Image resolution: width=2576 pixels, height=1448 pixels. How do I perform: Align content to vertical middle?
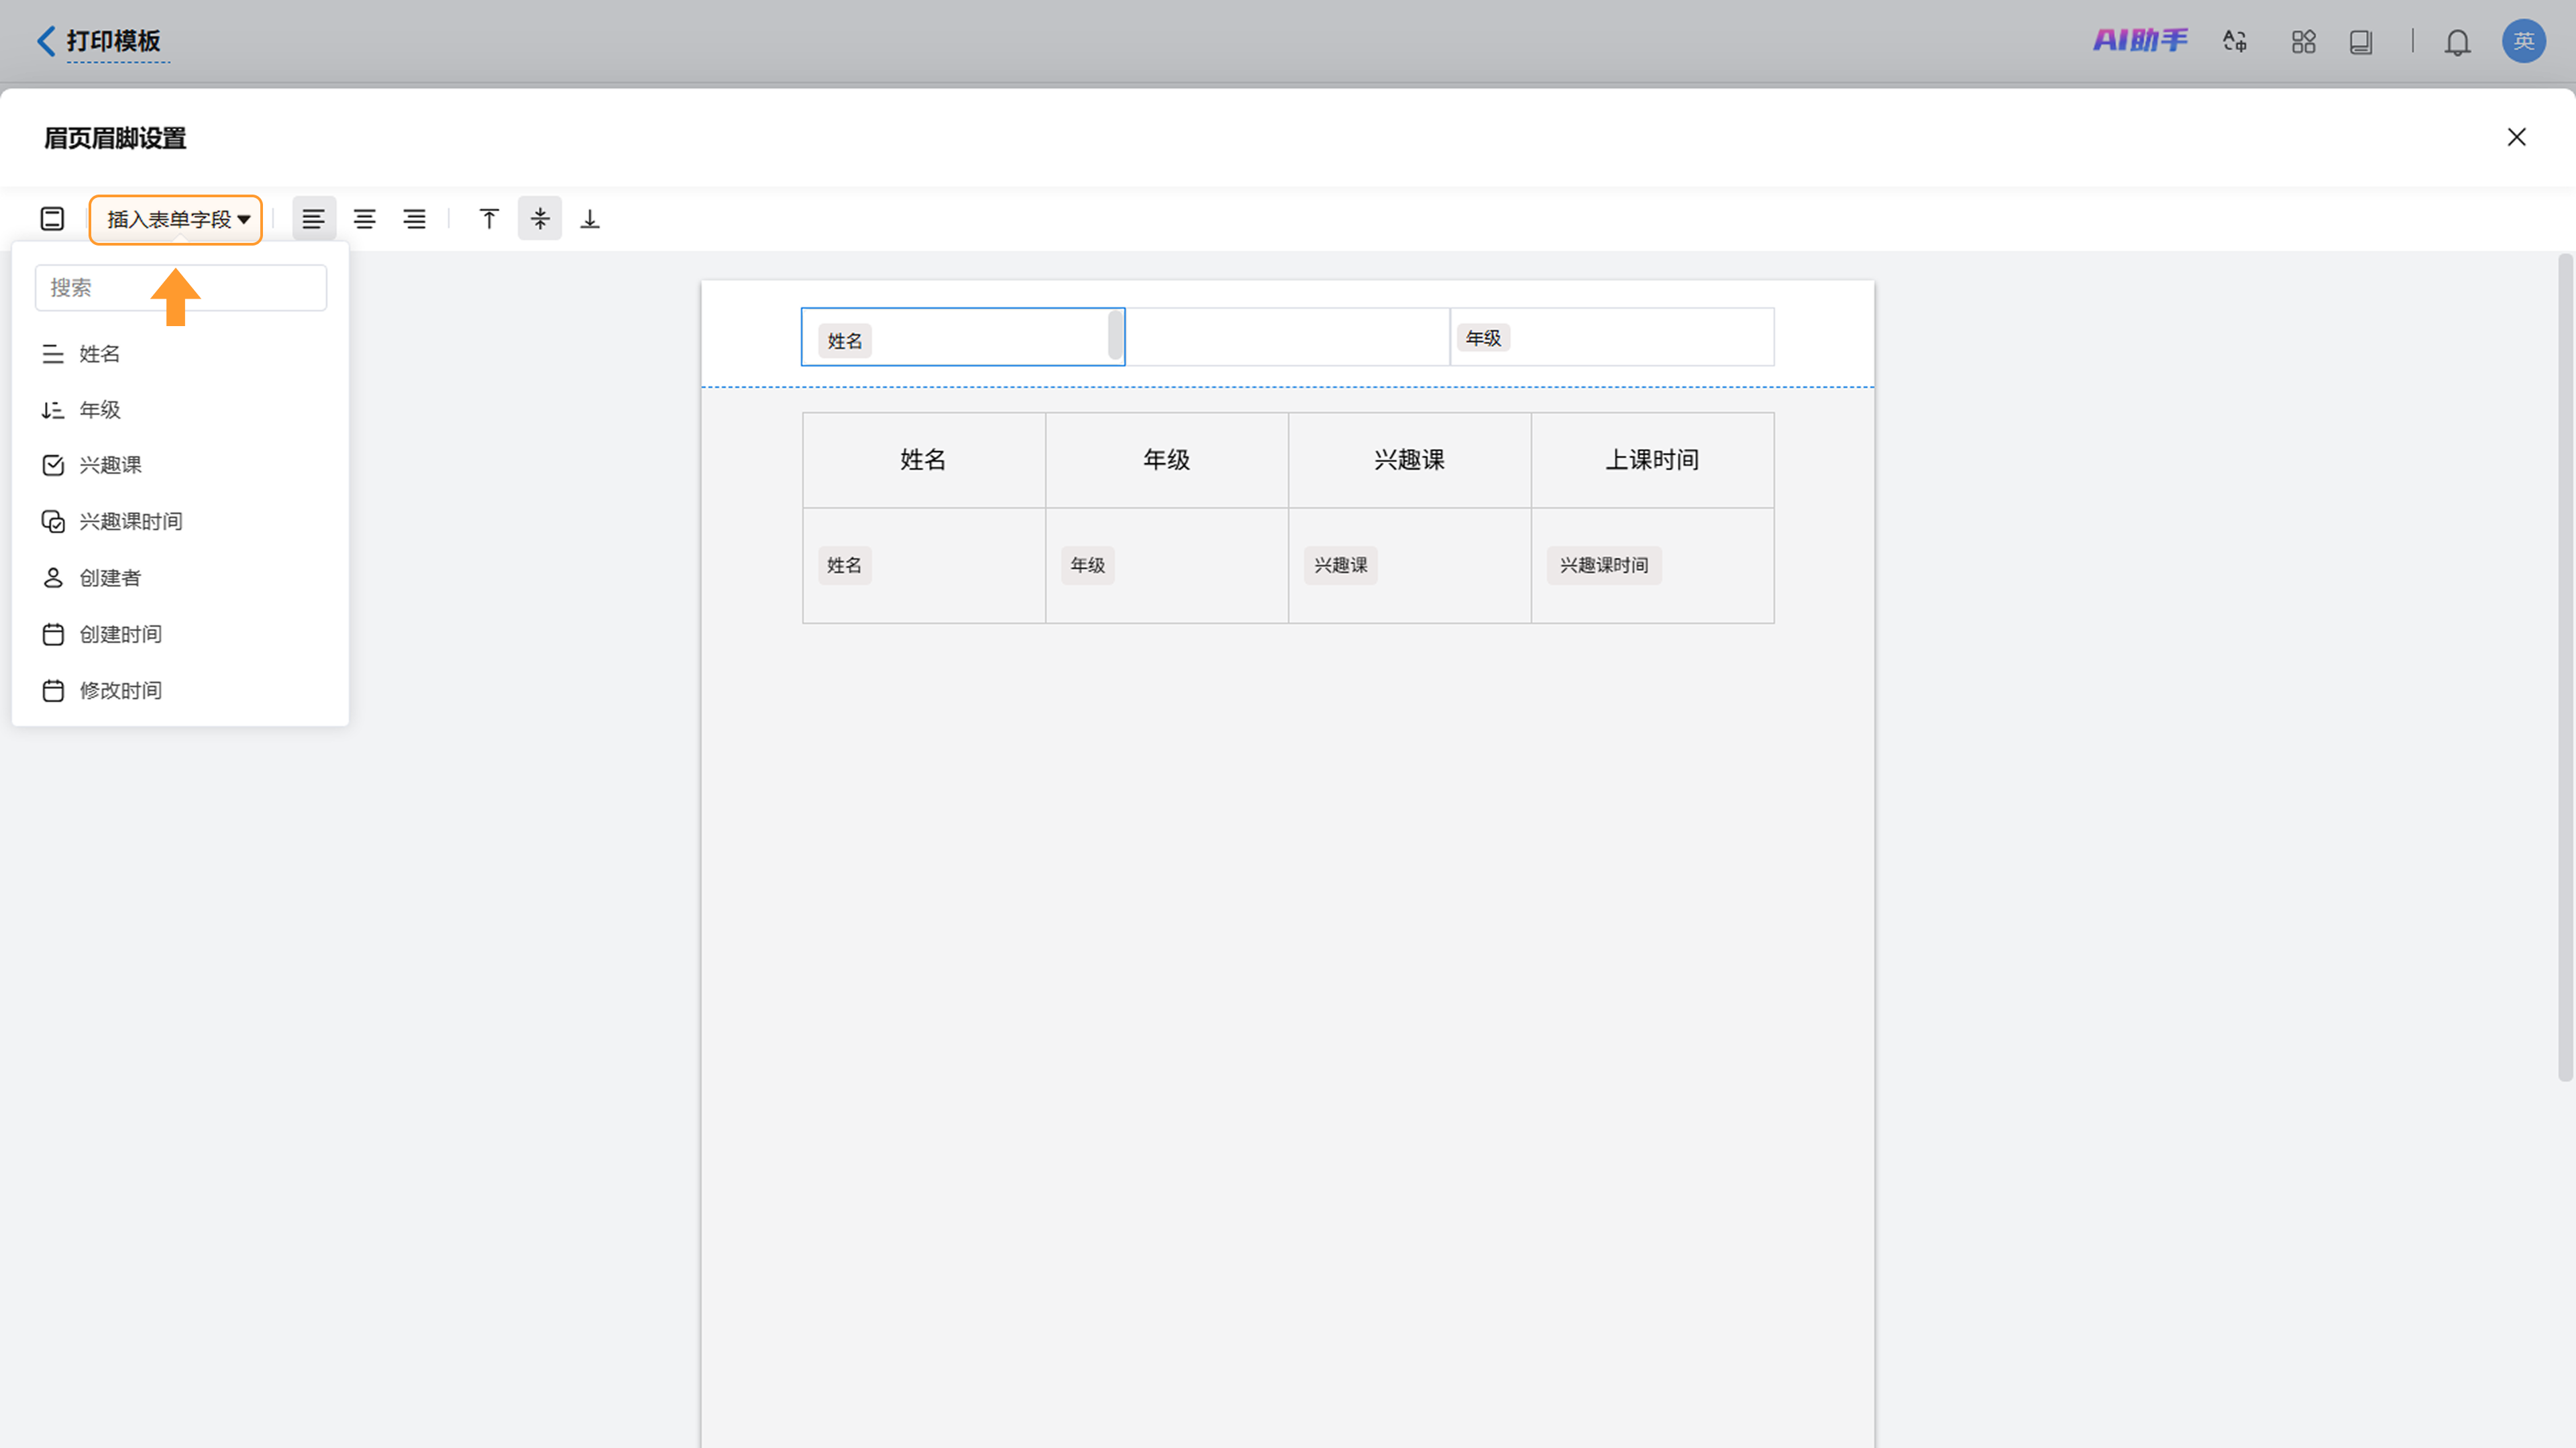(540, 219)
